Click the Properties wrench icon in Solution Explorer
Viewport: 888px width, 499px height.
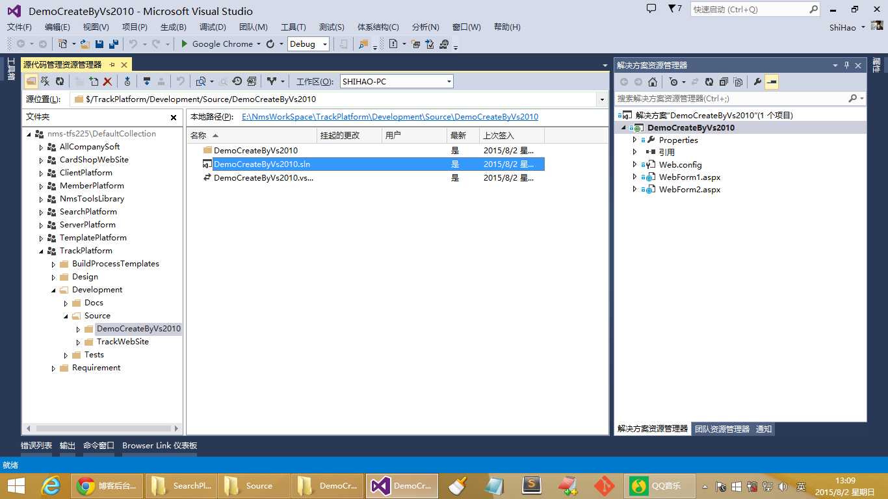point(757,82)
